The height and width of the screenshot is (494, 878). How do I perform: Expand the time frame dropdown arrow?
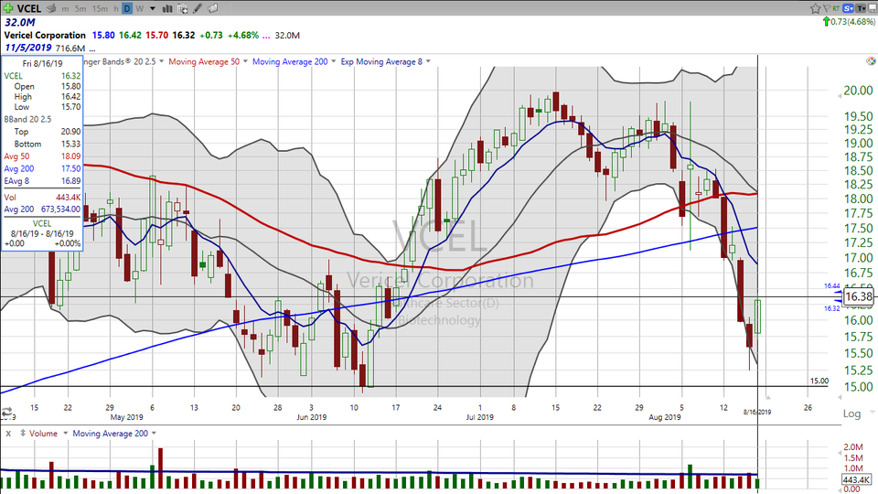click(152, 8)
